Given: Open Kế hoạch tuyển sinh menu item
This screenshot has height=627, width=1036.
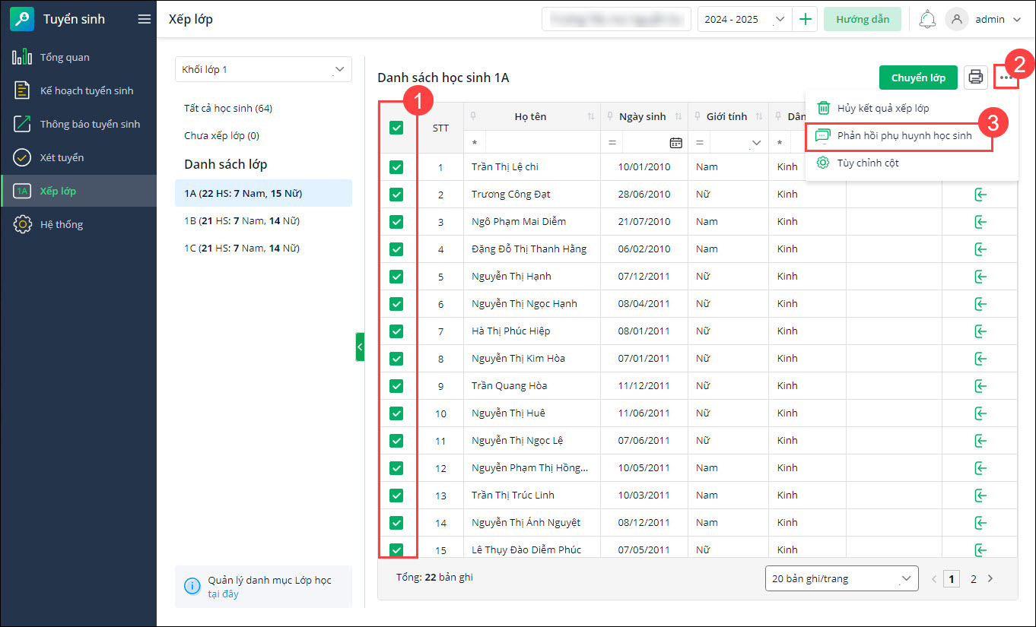Looking at the screenshot, I should tap(78, 90).
